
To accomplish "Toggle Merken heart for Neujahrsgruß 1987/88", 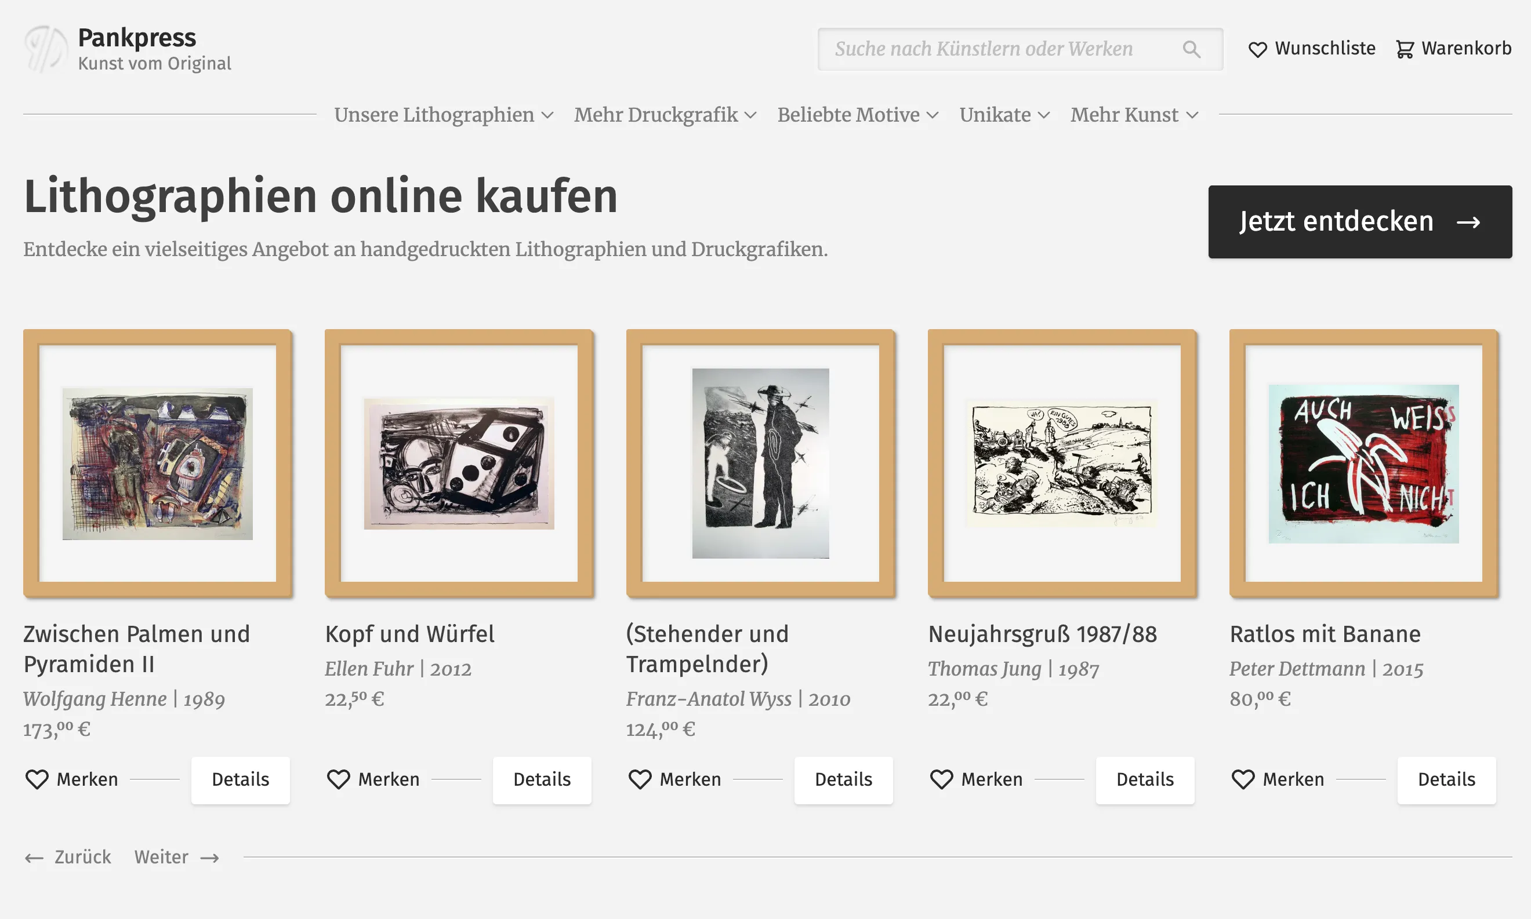I will (942, 779).
